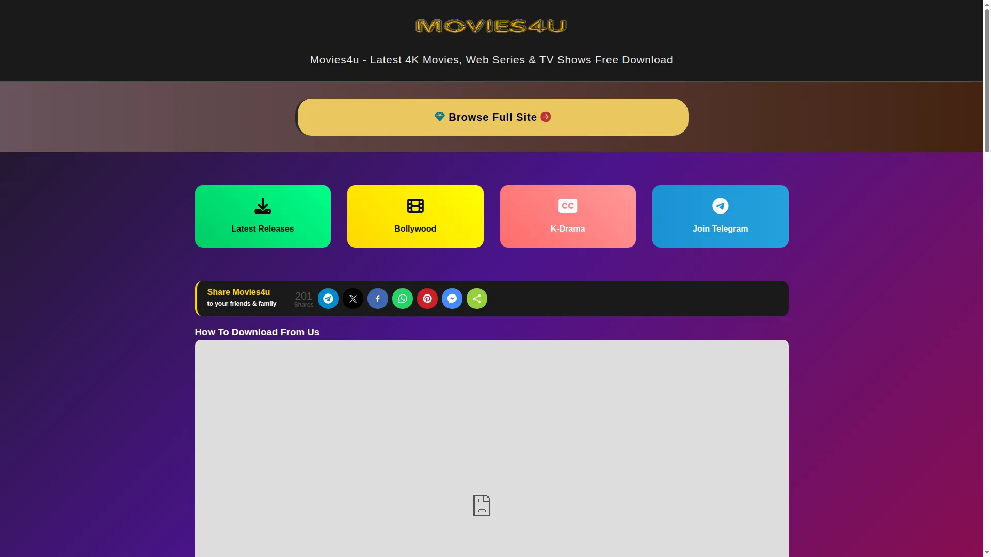
Task: Click the Movies4U logo
Action: pyautogui.click(x=491, y=26)
